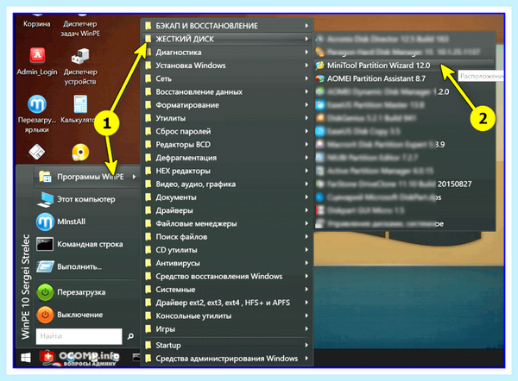Launch blurred Acronis Disk Director entry

pos(404,39)
